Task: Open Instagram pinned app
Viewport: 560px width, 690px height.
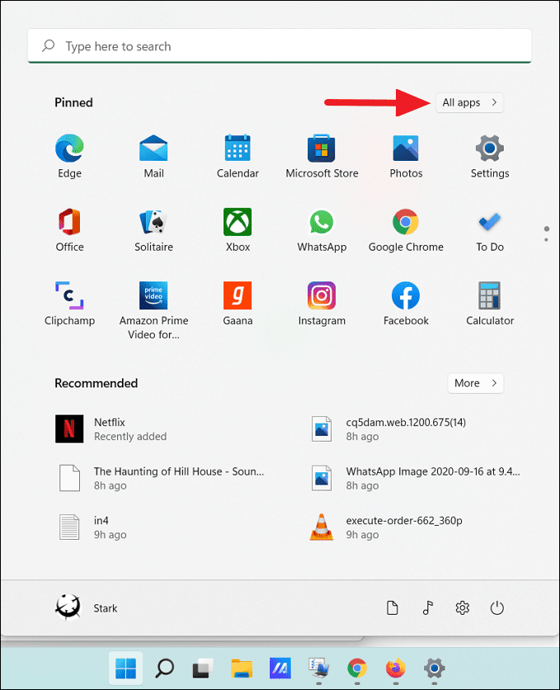Action: click(322, 304)
